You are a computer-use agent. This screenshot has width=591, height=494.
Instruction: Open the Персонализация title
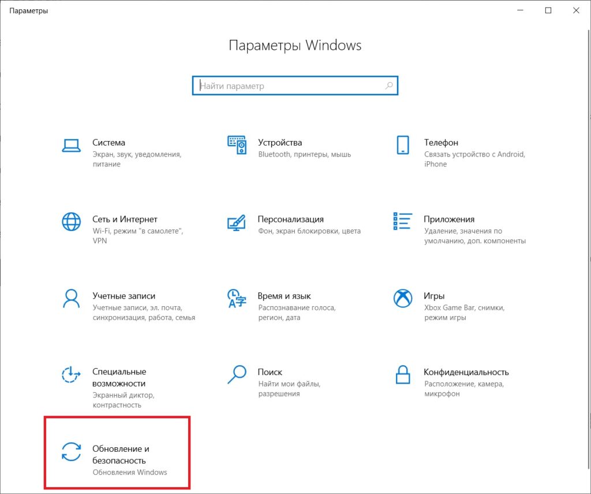[291, 219]
